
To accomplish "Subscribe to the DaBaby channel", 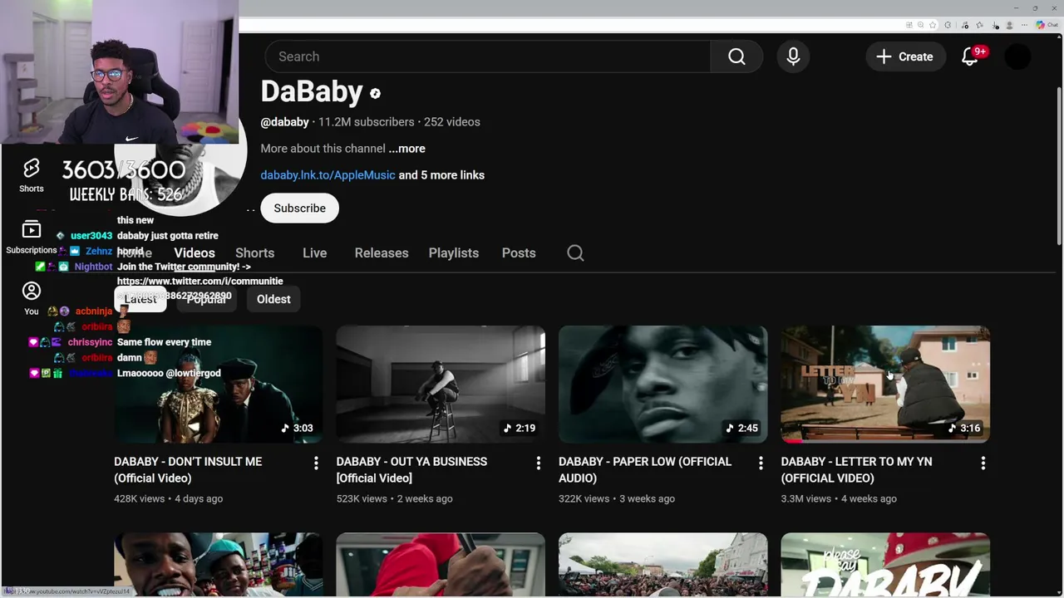I will click(299, 208).
